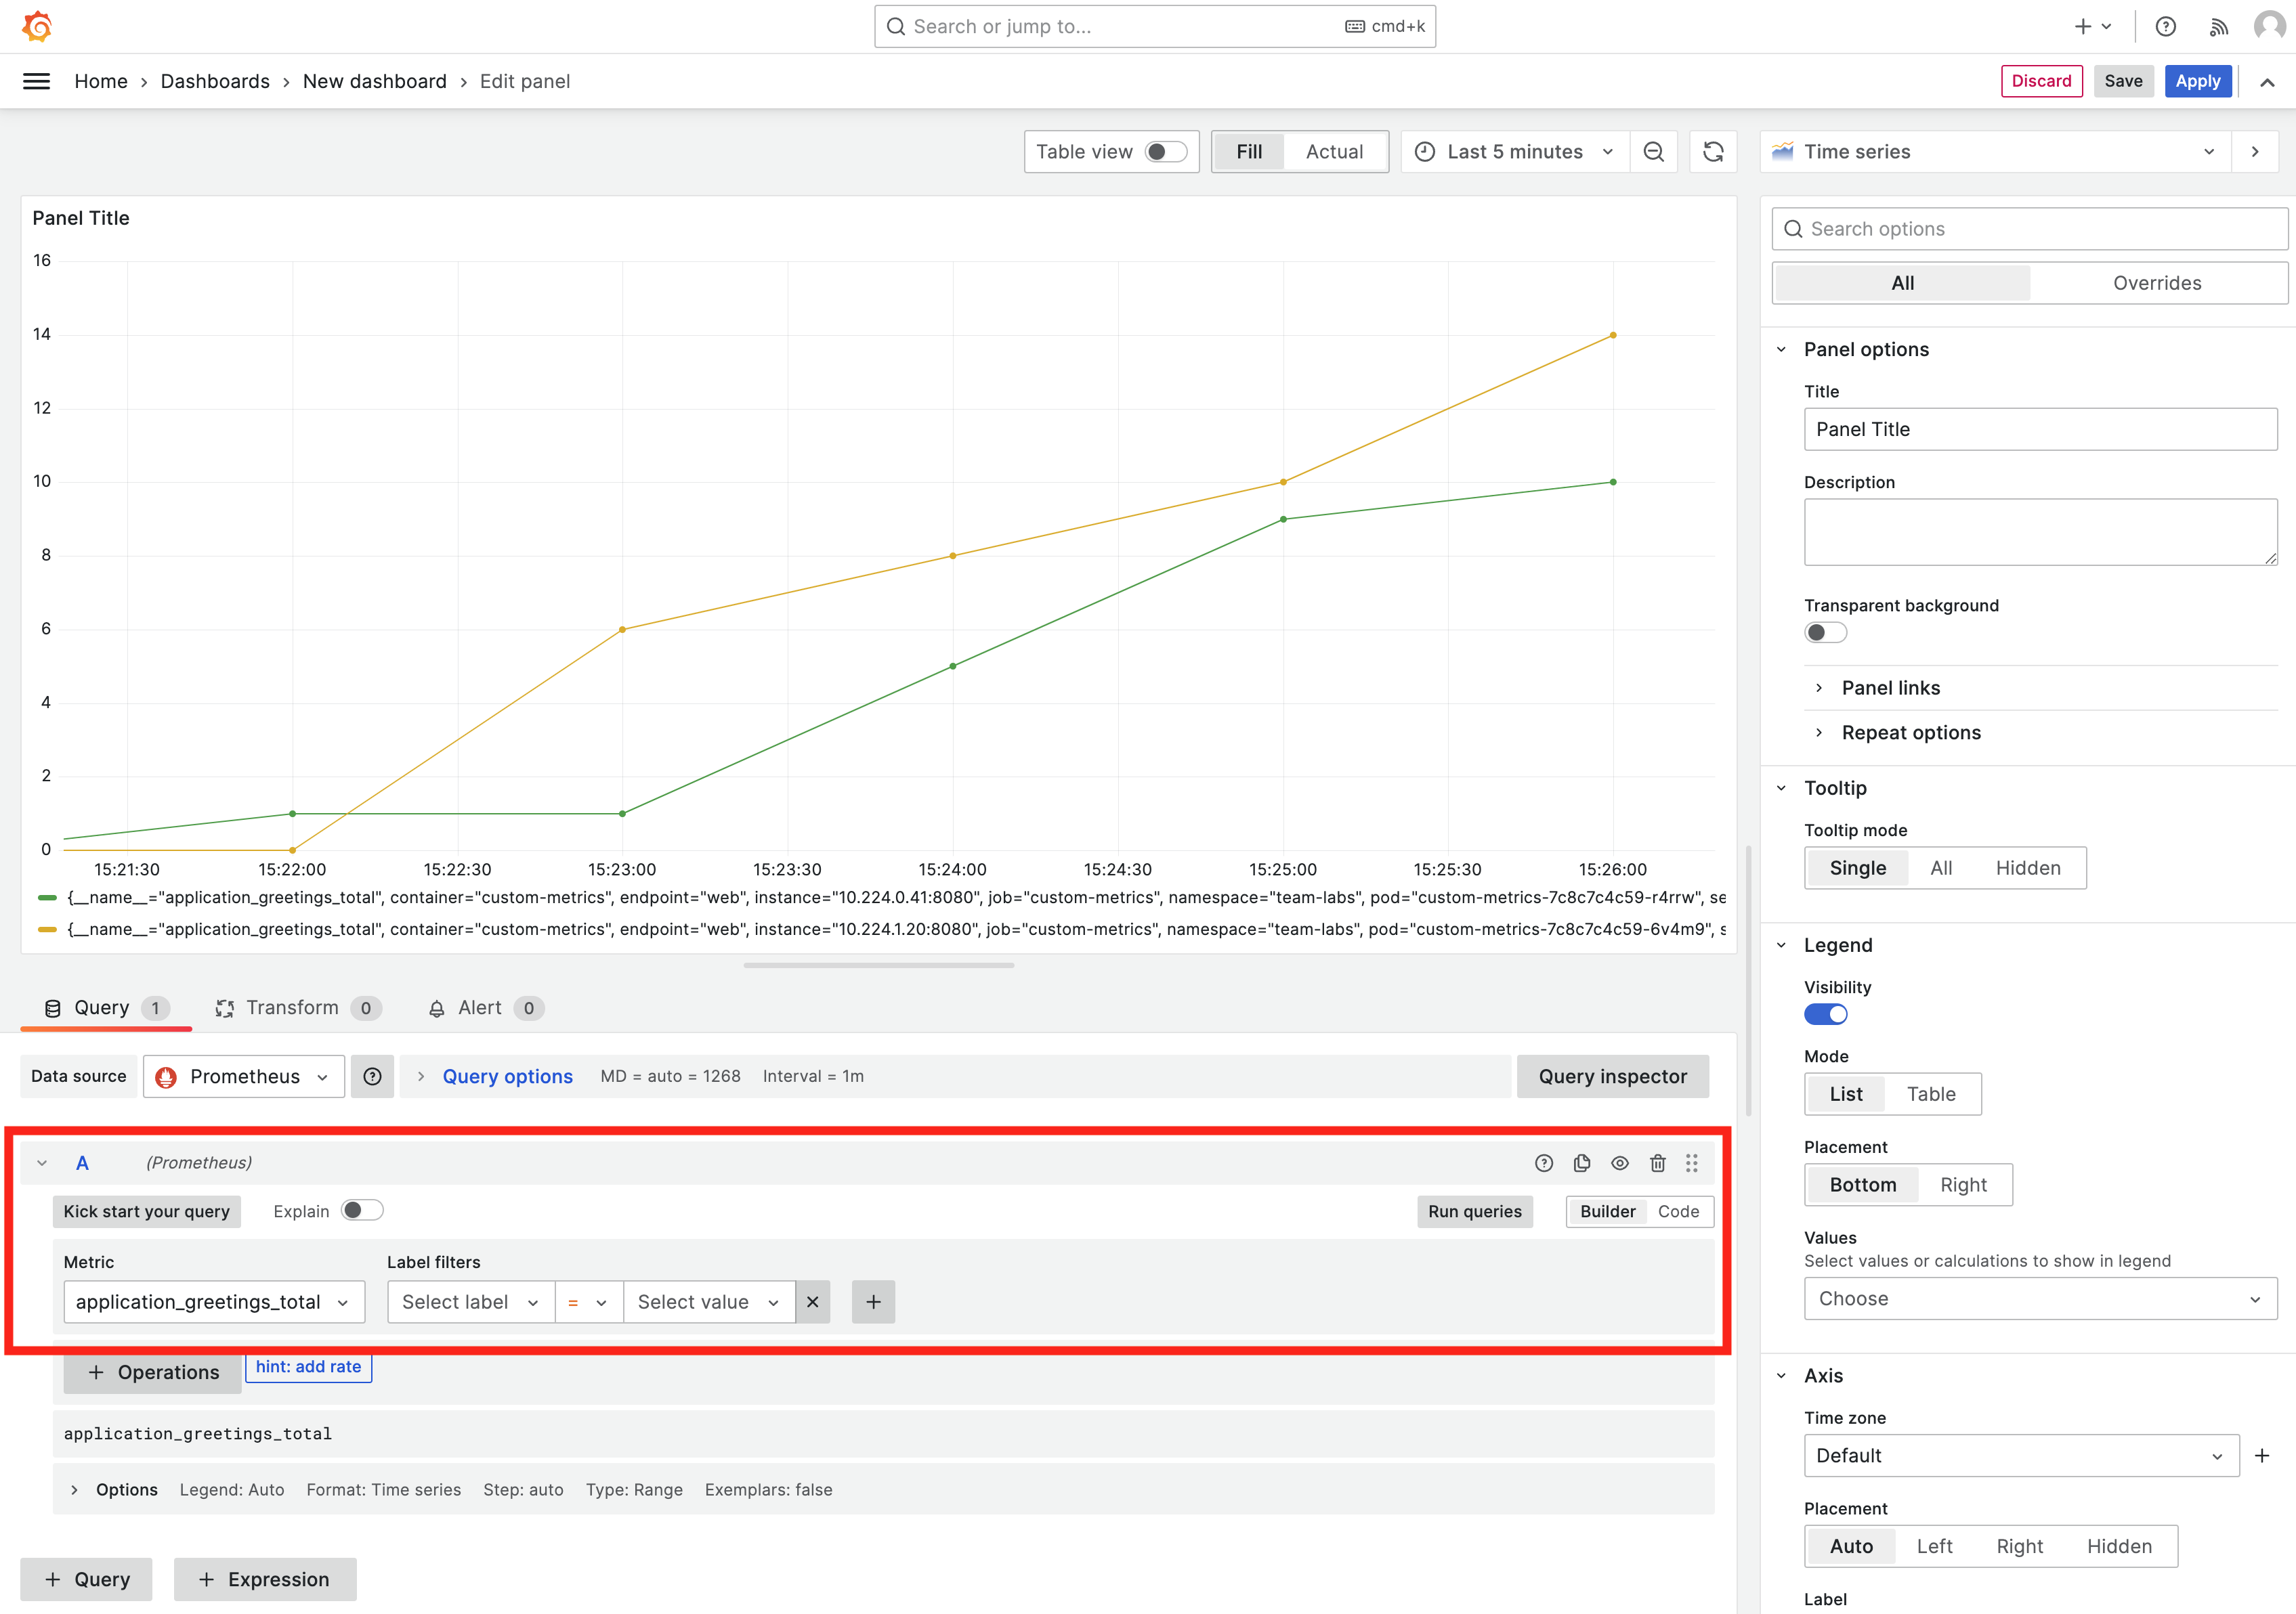
Task: Turn on the Explain switch
Action: [x=362, y=1210]
